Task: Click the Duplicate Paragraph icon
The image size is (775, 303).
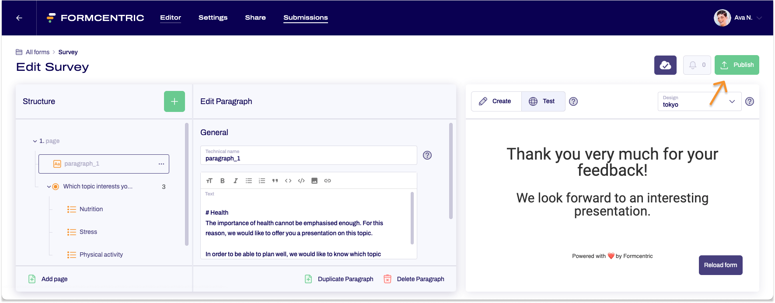Action: pyautogui.click(x=308, y=279)
